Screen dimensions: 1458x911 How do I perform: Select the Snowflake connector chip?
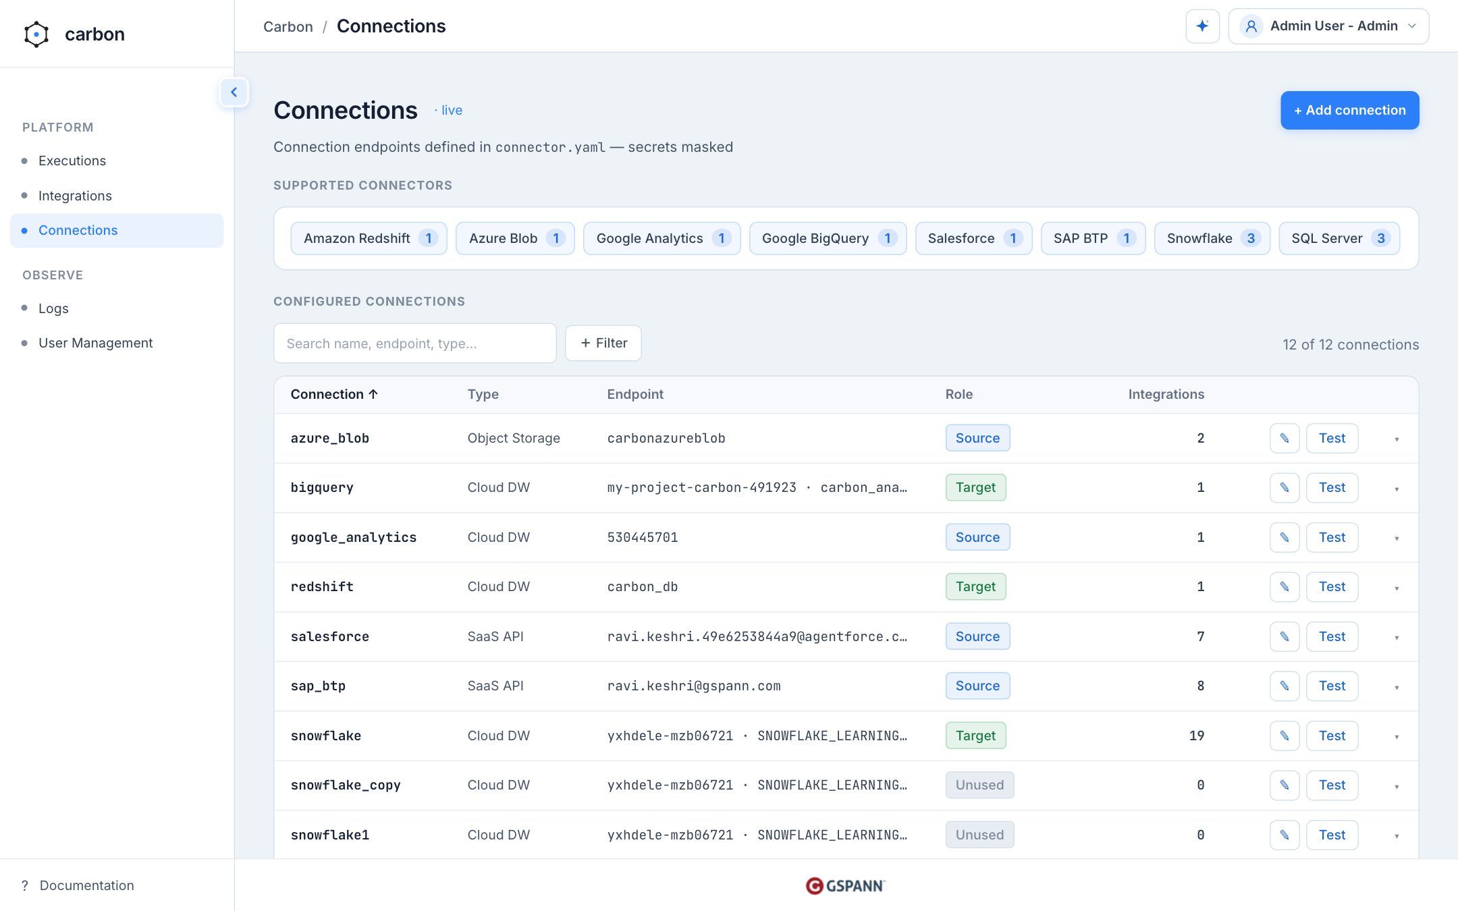coord(1212,238)
